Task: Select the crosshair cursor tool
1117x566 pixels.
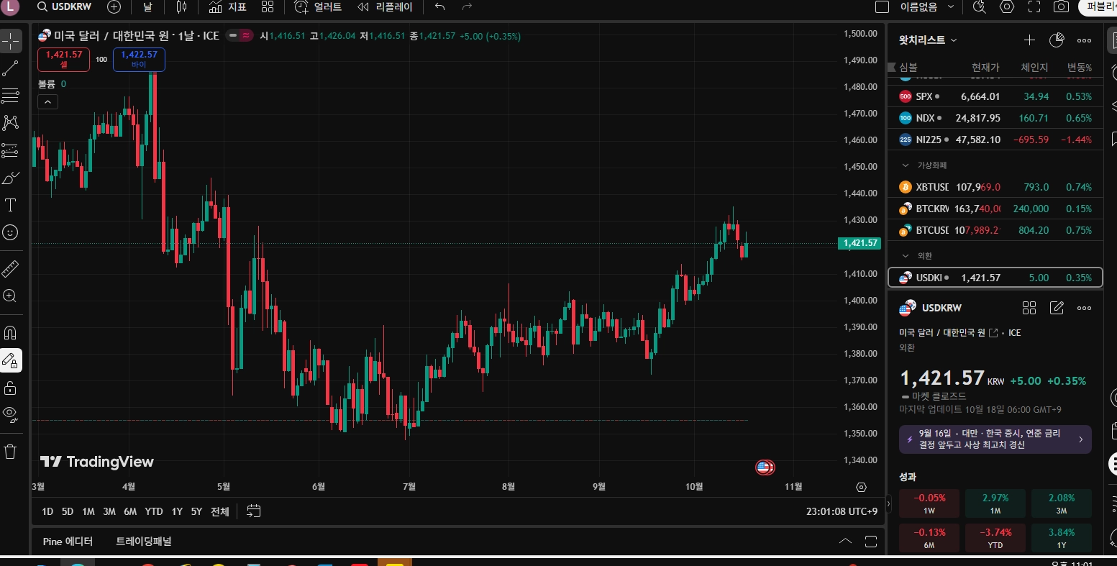Action: pyautogui.click(x=11, y=41)
